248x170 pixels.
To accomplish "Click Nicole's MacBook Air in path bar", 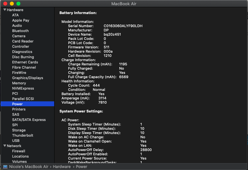I will [29, 166].
